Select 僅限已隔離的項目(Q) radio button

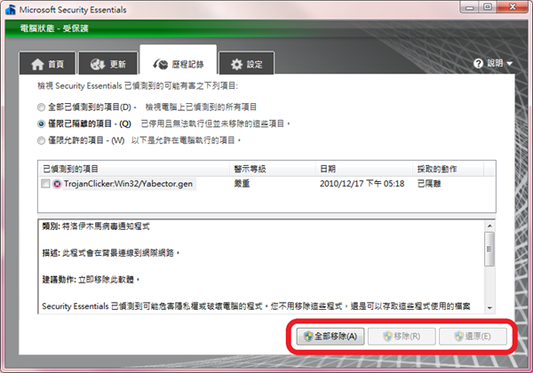coord(41,124)
